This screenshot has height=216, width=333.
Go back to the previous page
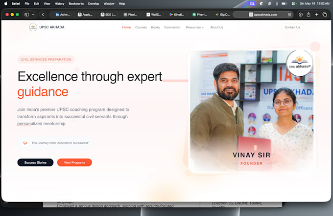[x=43, y=14]
